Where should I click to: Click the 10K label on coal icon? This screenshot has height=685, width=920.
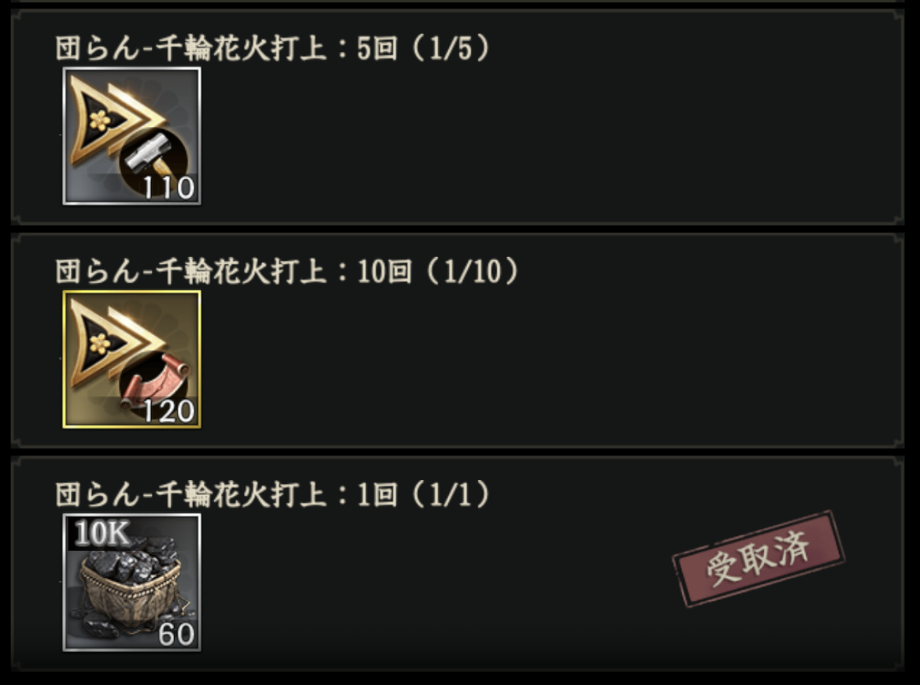102,533
